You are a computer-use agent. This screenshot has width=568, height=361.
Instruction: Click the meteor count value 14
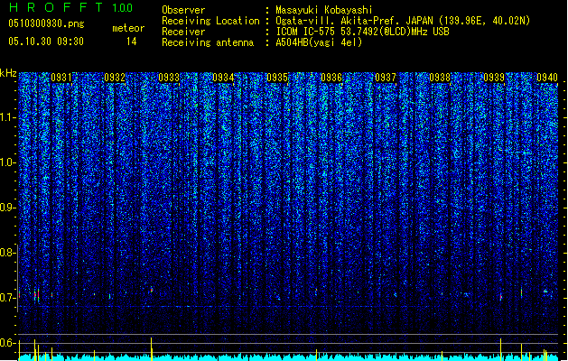[132, 42]
